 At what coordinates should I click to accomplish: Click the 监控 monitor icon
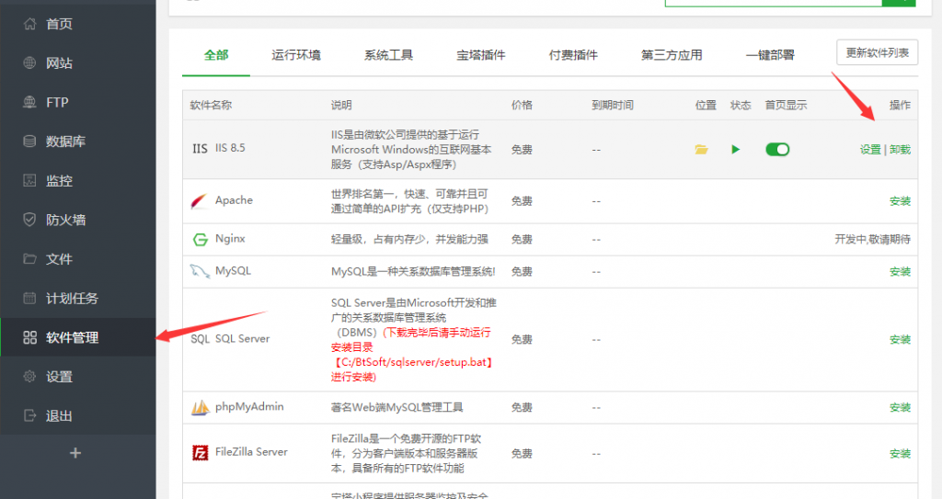coord(29,180)
